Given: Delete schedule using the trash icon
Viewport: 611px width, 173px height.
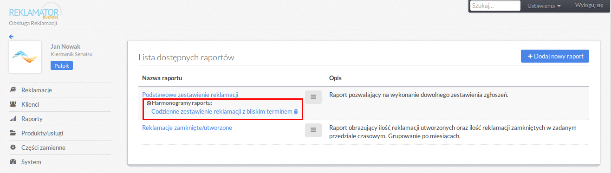Looking at the screenshot, I should [x=296, y=112].
